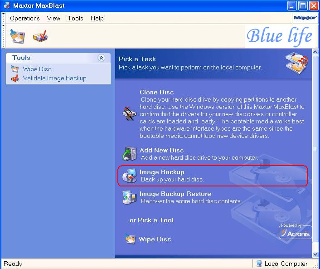Viewport: 320px width, 269px height.
Task: Click the vertical scrollbar thumb
Action: point(315,150)
